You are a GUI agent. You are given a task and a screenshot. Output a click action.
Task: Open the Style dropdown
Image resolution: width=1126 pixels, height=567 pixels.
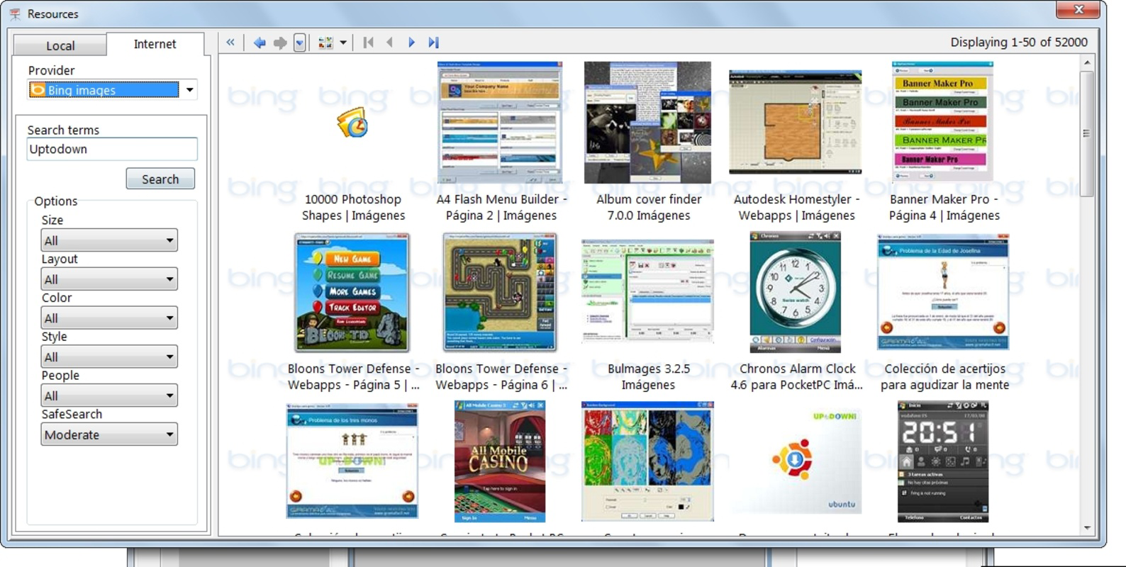(x=109, y=357)
